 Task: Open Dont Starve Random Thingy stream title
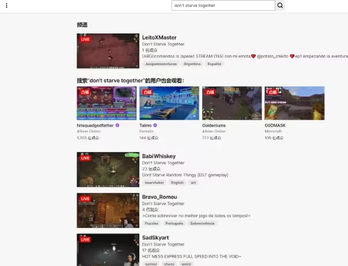tap(185, 175)
